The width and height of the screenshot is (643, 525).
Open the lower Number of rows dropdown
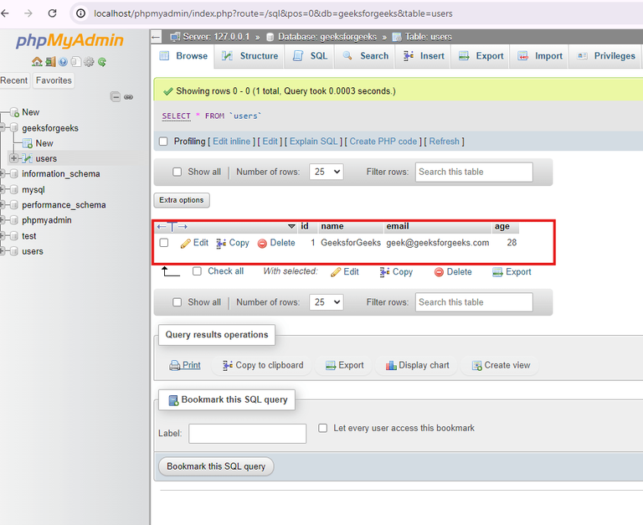coord(327,302)
